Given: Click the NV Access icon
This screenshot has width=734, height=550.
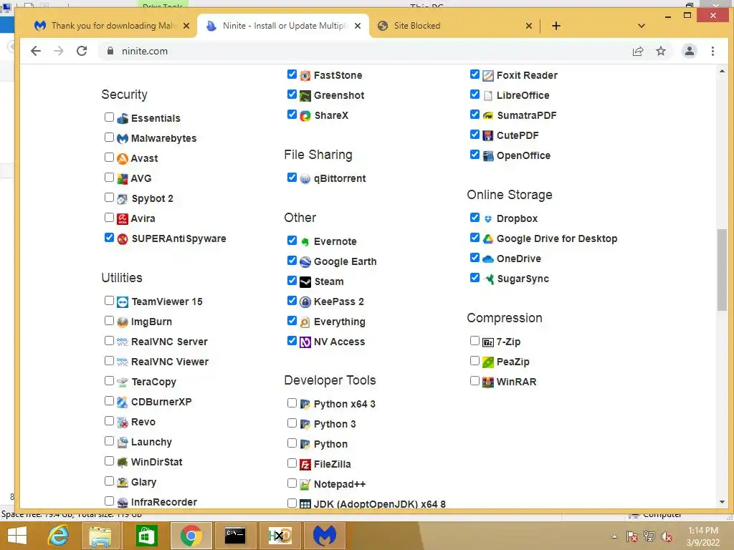Looking at the screenshot, I should [305, 342].
